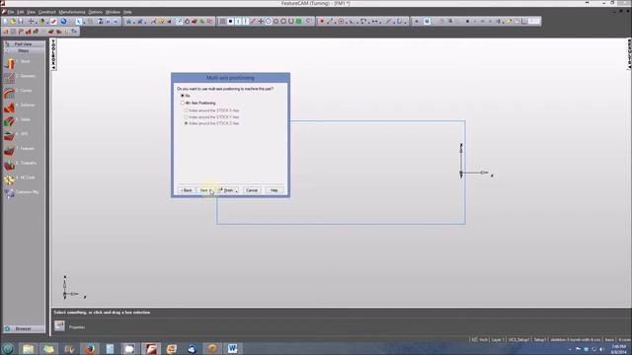The width and height of the screenshot is (632, 355).
Task: Click the Basic status bar entry
Action: pos(609,340)
